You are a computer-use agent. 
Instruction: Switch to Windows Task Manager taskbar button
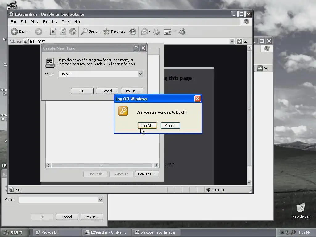tap(156, 232)
